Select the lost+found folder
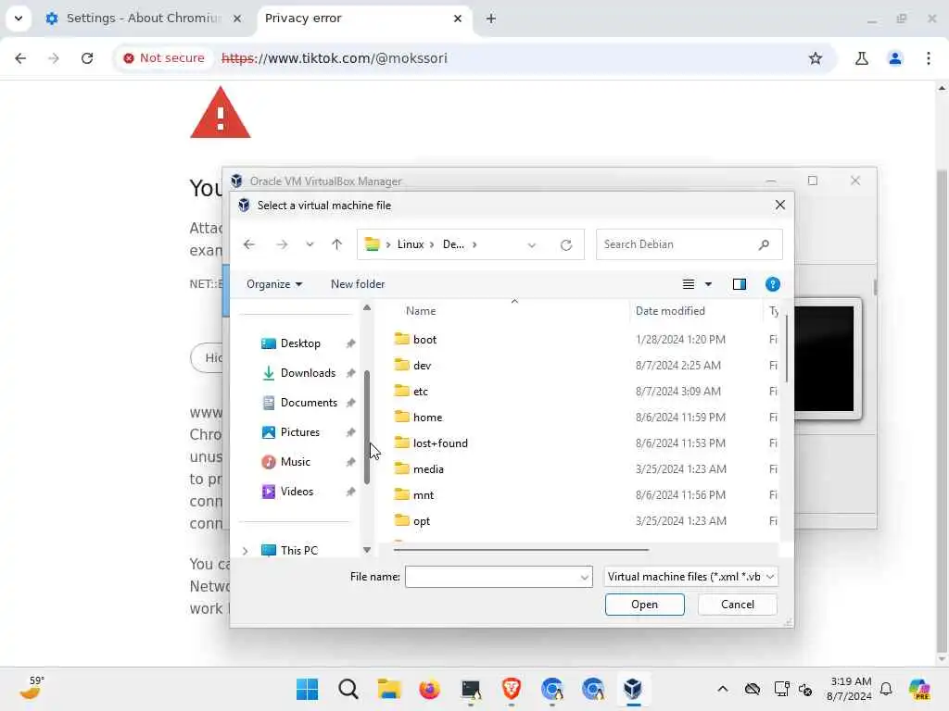Viewport: 949px width, 711px height. click(440, 443)
